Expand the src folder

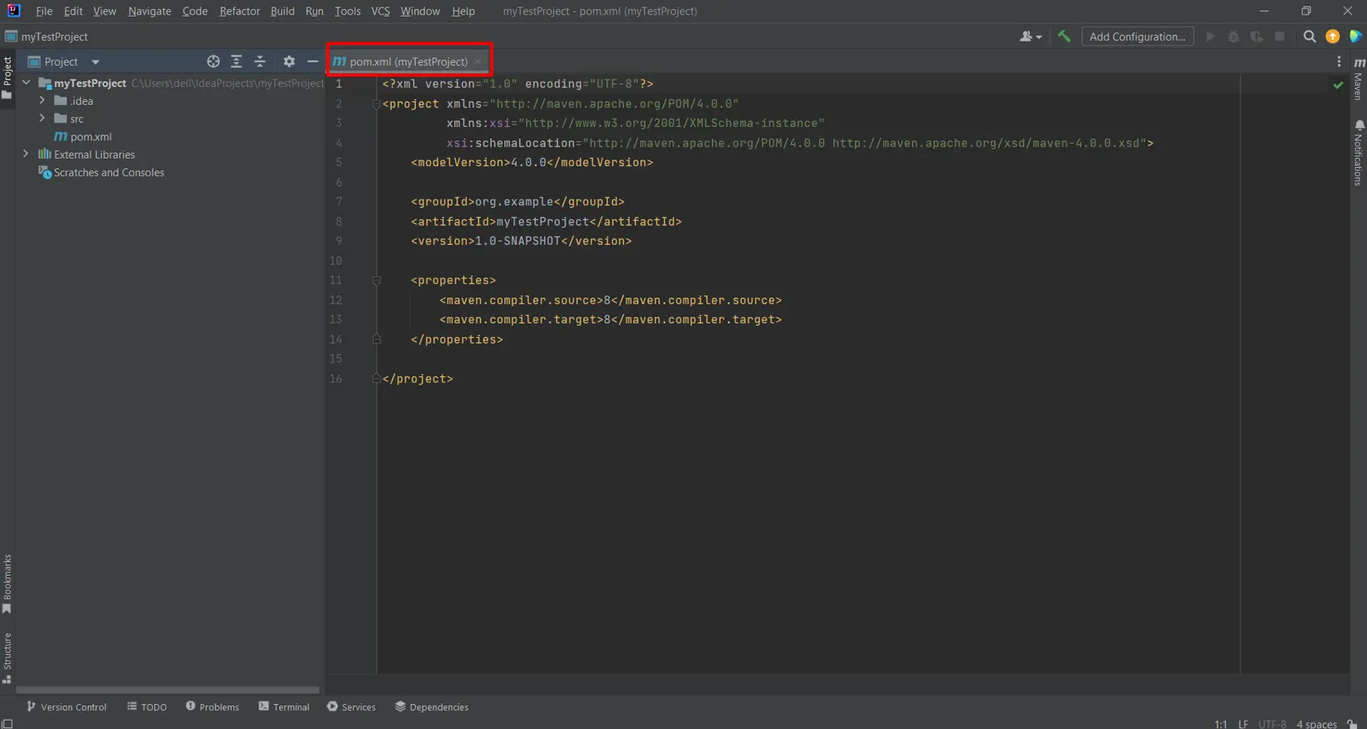(x=42, y=119)
